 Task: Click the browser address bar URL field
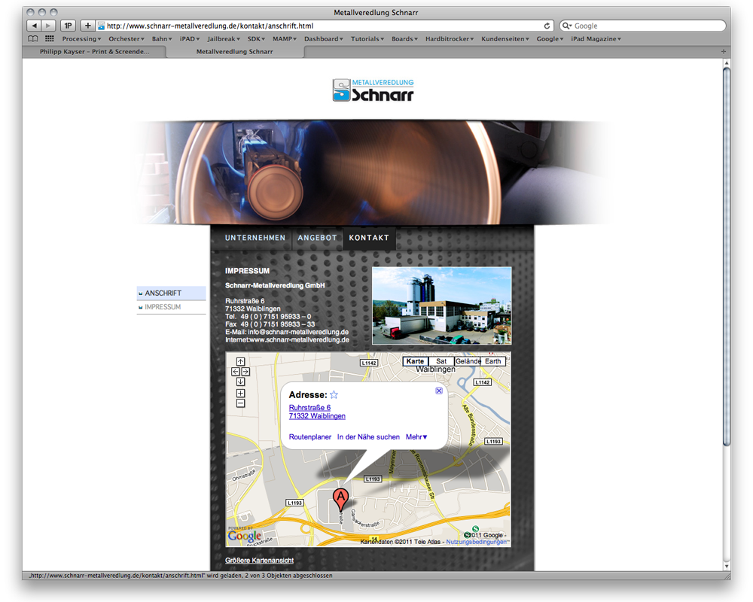[325, 26]
